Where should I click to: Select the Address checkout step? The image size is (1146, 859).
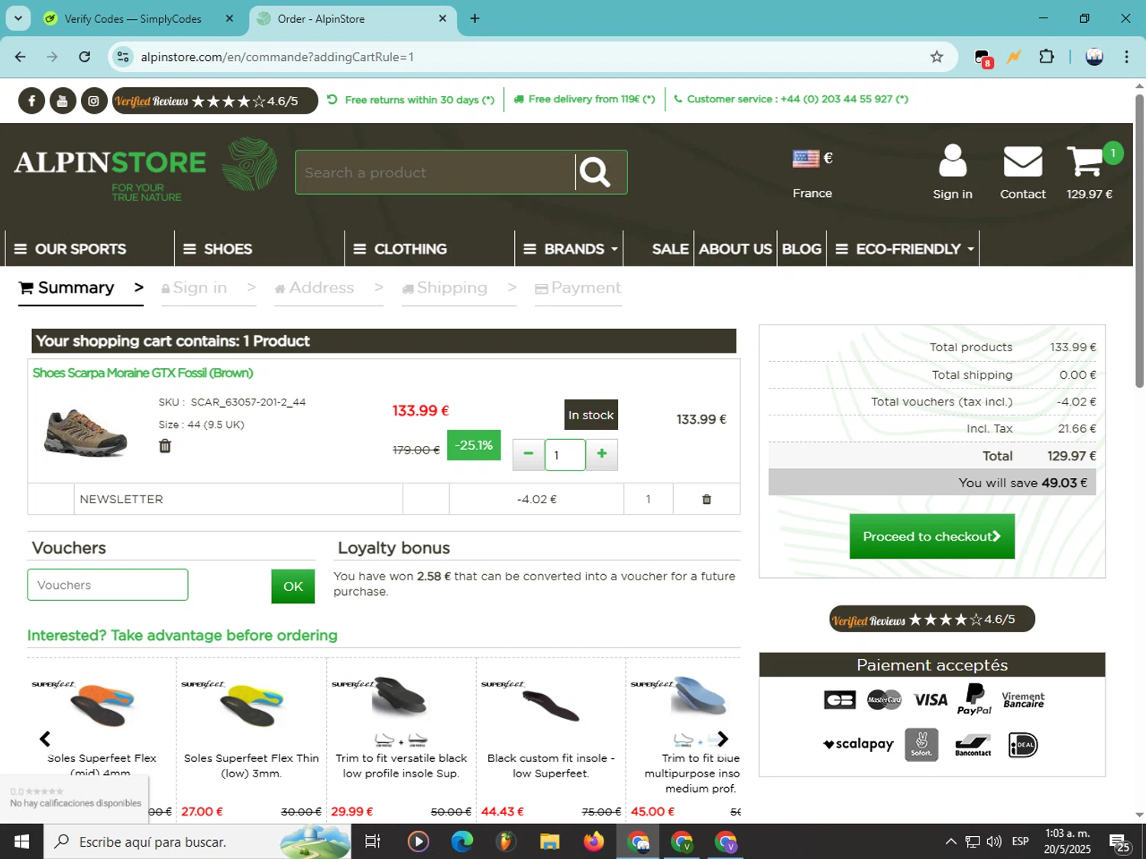(314, 288)
